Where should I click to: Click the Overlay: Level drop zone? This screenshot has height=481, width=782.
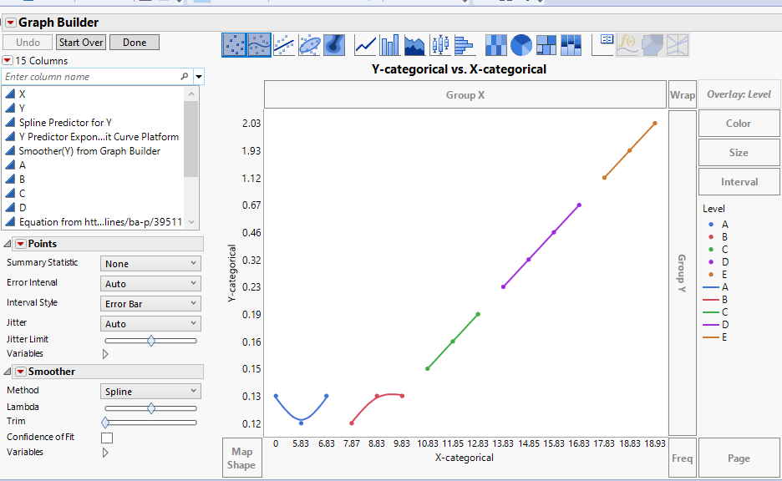739,94
